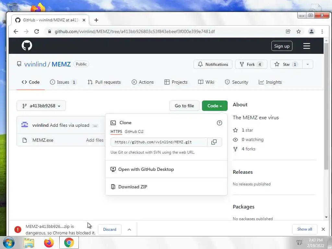This screenshot has width=332, height=249.
Task: Switch clone method to GitHub CLI
Action: 134,132
